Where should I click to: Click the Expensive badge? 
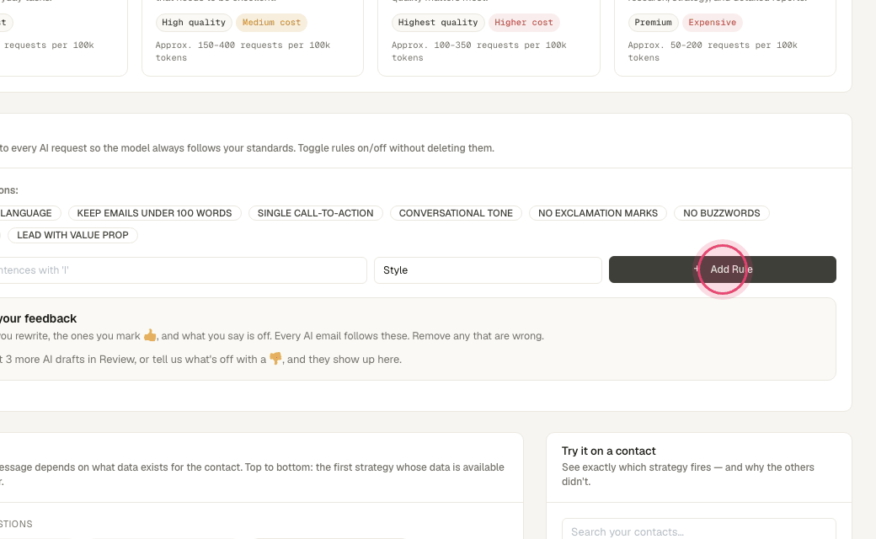tap(712, 23)
